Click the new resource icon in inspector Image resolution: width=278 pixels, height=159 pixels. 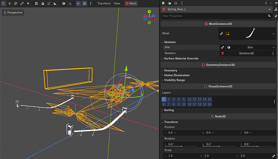(x=164, y=3)
